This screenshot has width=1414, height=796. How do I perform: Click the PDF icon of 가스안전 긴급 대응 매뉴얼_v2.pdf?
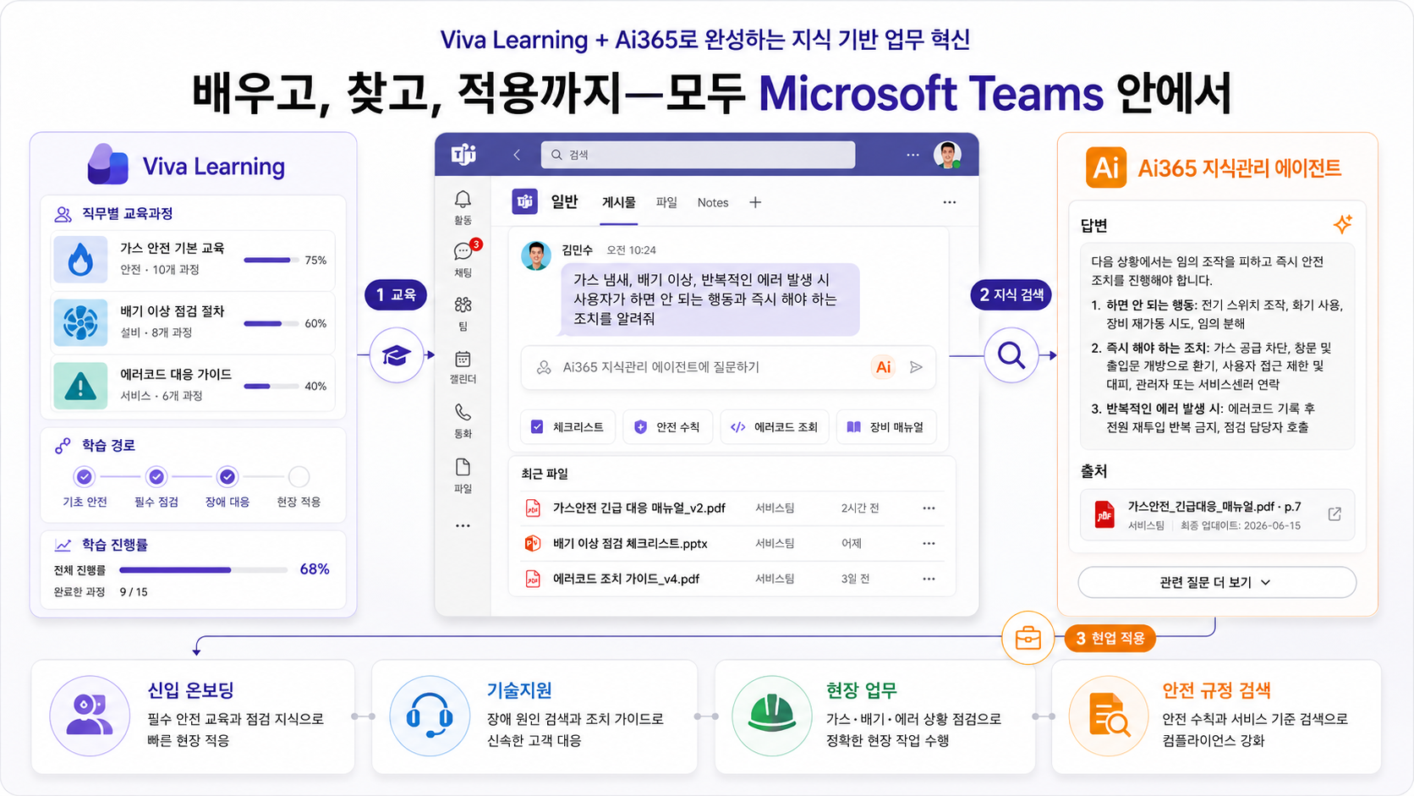tap(533, 508)
